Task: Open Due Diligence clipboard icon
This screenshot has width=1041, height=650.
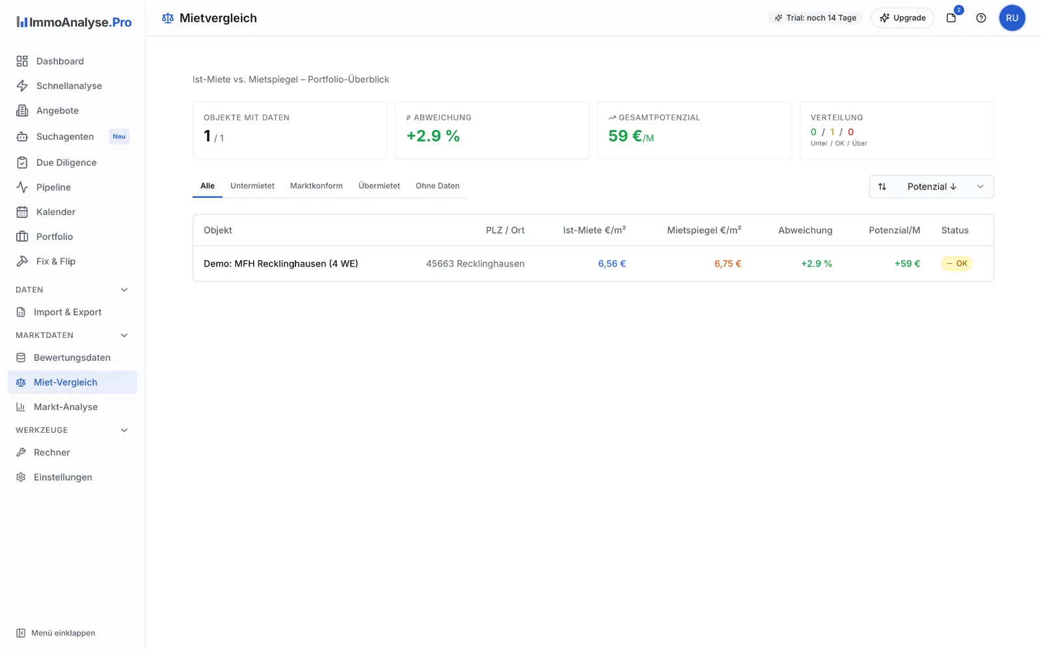Action: pos(22,162)
